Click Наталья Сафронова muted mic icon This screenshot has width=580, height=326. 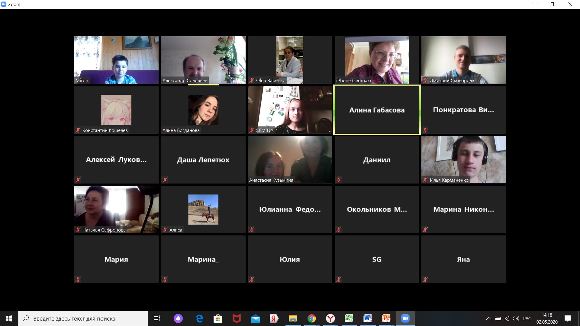[x=78, y=230]
